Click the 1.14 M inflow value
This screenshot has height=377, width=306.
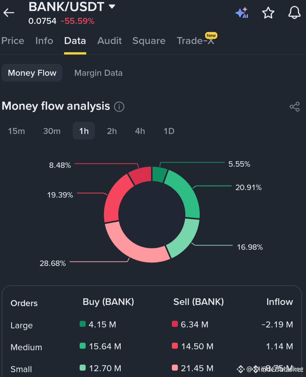[280, 346]
